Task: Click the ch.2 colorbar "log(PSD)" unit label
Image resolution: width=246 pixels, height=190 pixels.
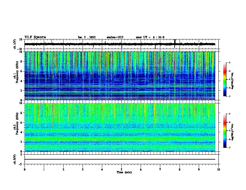Action: point(232,132)
